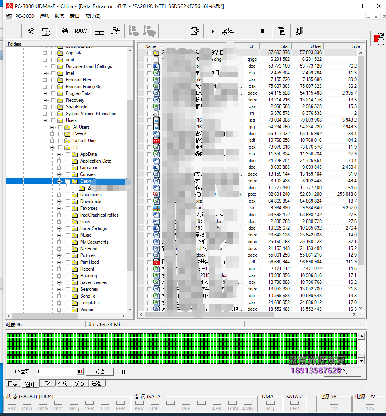Expand the Intel folder node
Screen dimensions: 386x416
45,73
